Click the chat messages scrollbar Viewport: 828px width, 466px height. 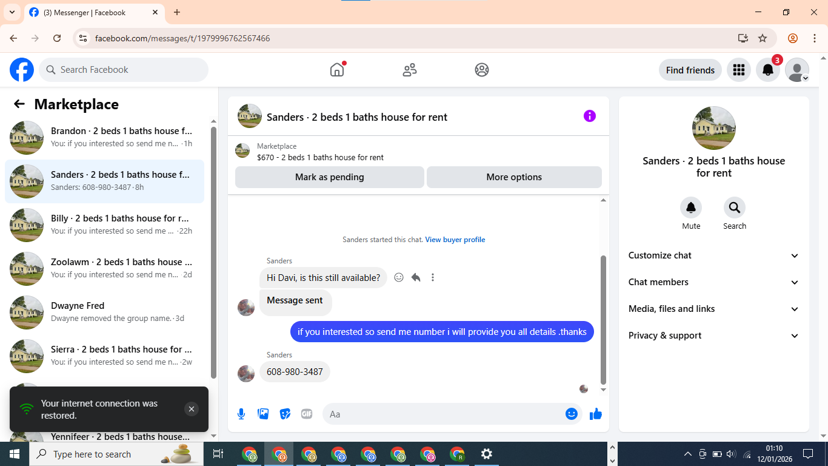(x=603, y=320)
